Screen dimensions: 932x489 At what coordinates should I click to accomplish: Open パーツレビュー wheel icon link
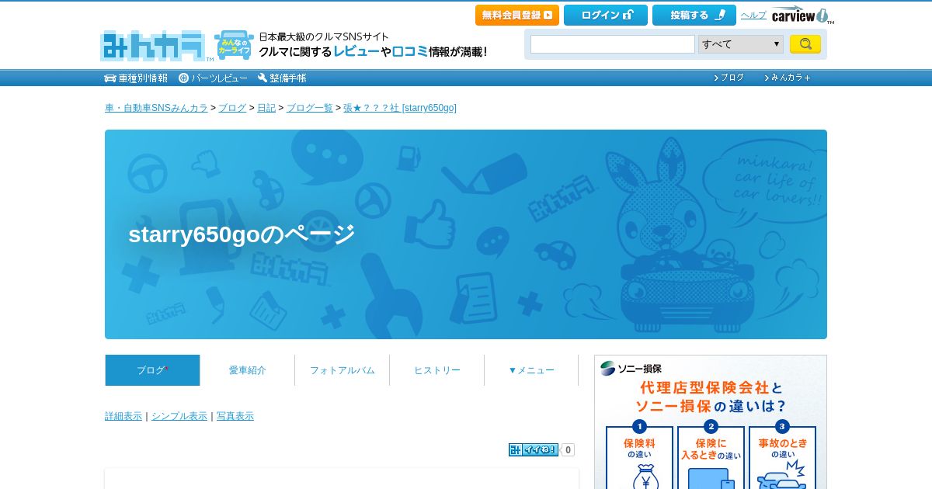213,78
